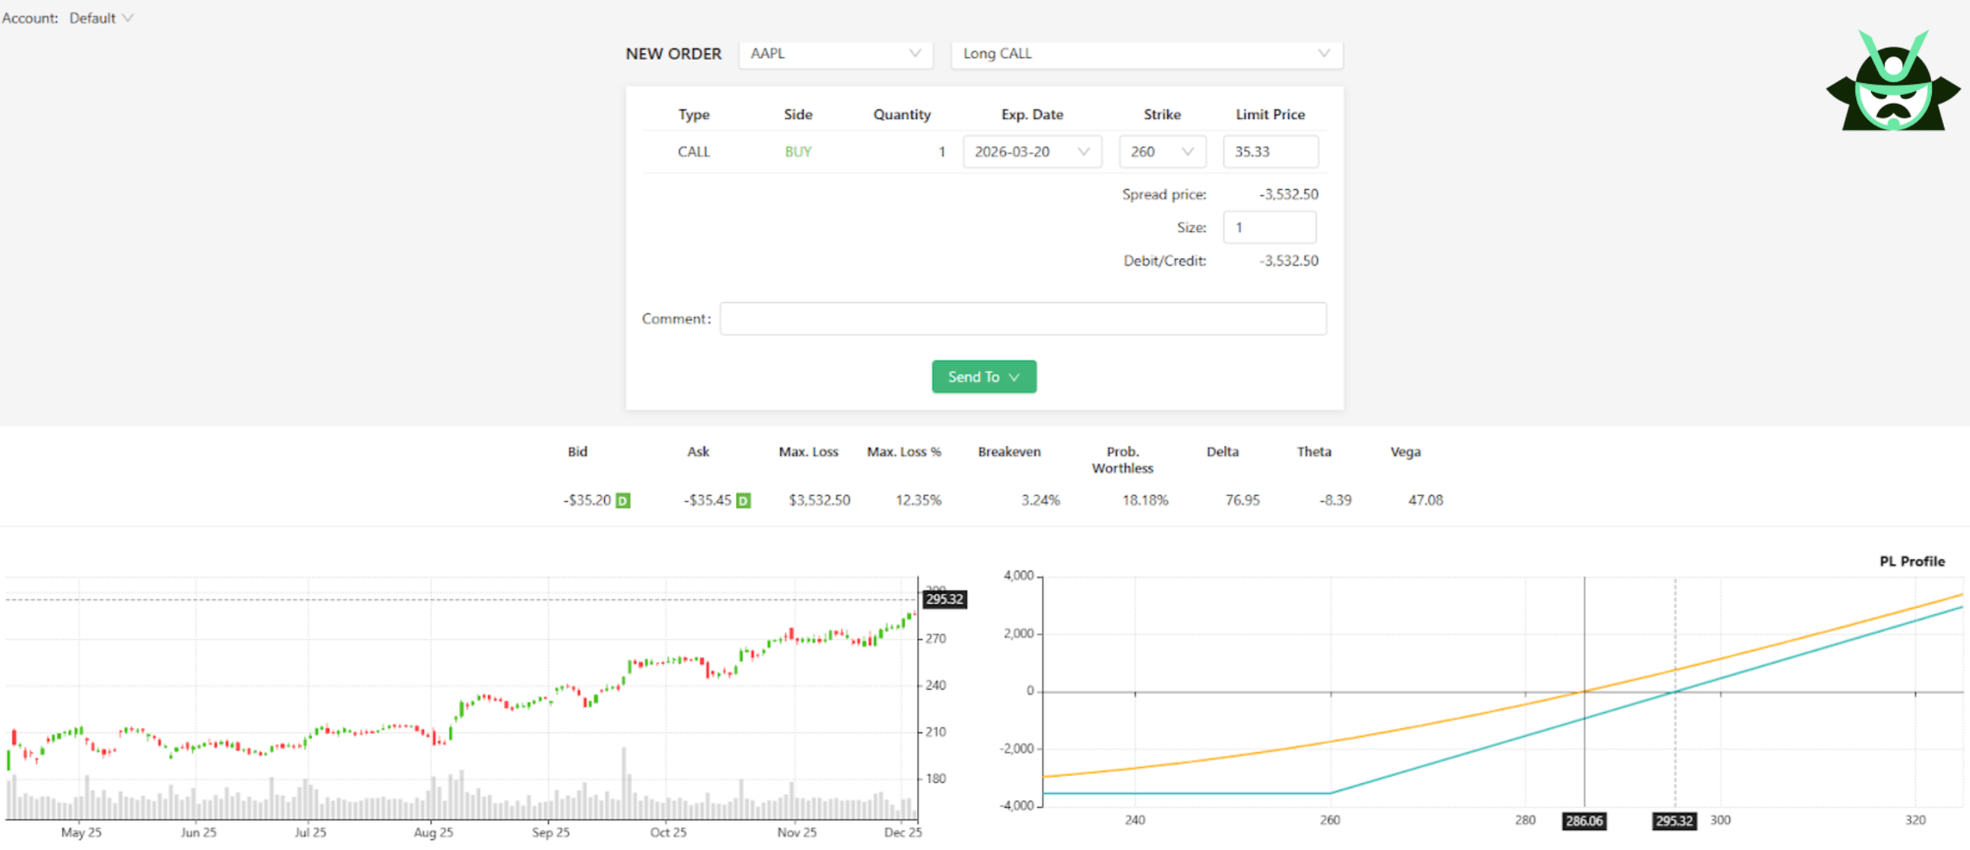This screenshot has height=850, width=1970.
Task: Click the Max. Loss value $3,532.50
Action: (819, 500)
